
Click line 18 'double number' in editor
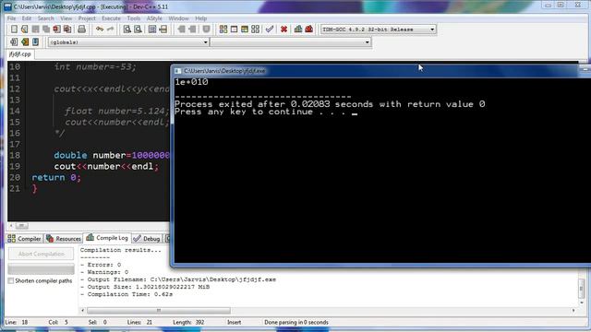pyautogui.click(x=112, y=156)
